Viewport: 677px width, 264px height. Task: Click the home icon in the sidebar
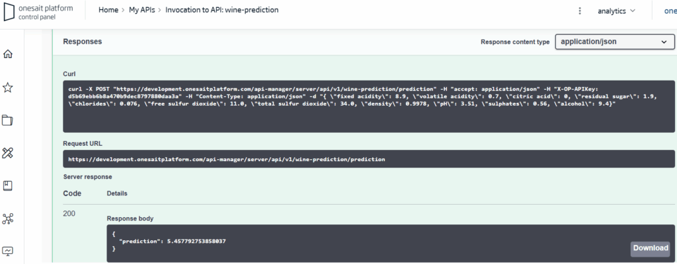point(8,54)
